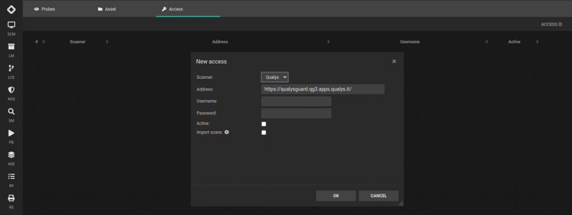This screenshot has width=572, height=215.
Task: Open the LM archive module
Action: tap(11, 50)
